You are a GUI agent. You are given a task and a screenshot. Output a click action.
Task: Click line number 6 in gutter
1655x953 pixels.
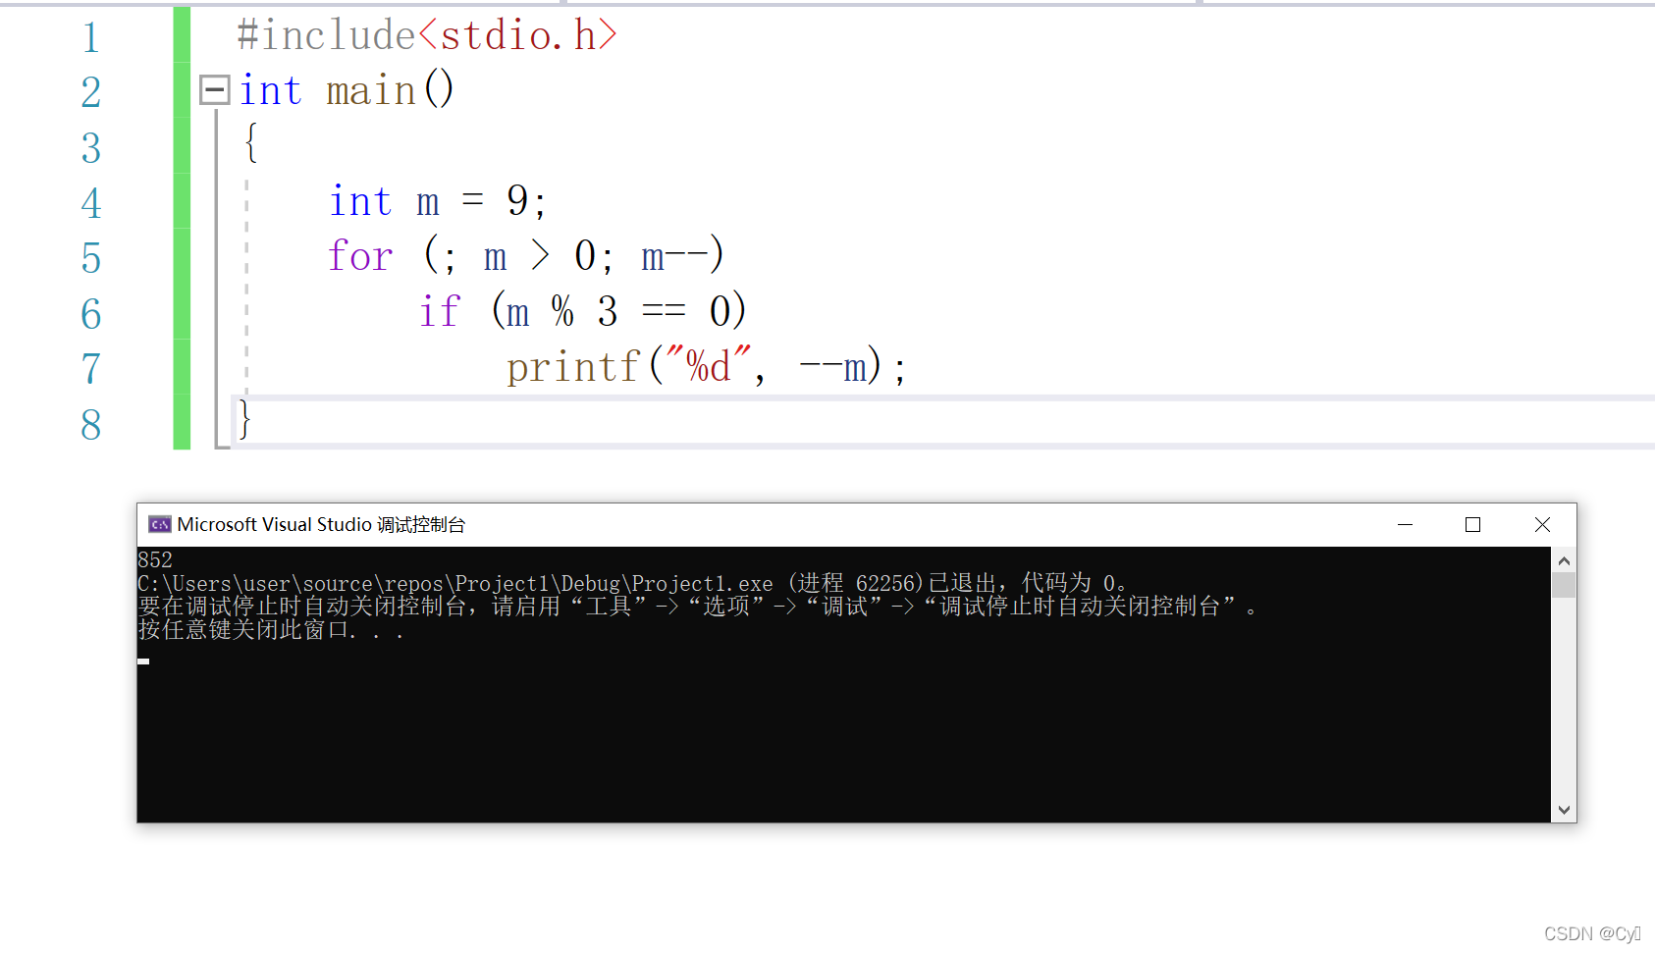(x=91, y=314)
